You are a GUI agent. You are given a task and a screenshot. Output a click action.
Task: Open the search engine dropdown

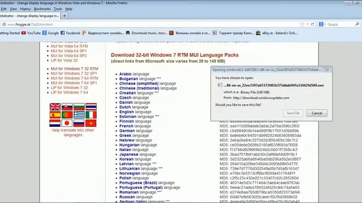pyautogui.click(x=322, y=24)
